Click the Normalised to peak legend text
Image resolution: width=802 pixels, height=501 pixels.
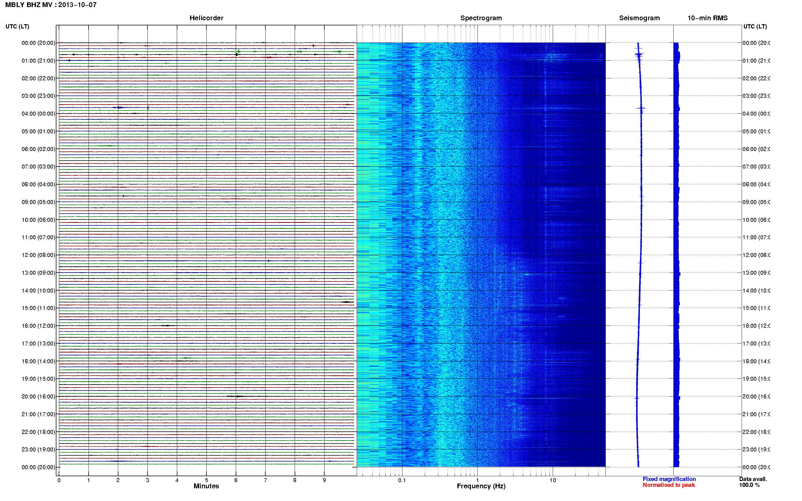[x=669, y=485]
